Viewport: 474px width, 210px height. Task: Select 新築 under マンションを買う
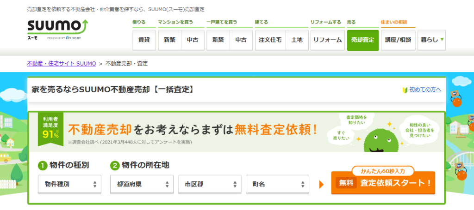click(169, 40)
